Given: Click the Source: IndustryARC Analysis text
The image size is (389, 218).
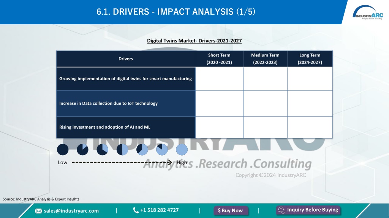Looking at the screenshot, I should (x=41, y=199).
